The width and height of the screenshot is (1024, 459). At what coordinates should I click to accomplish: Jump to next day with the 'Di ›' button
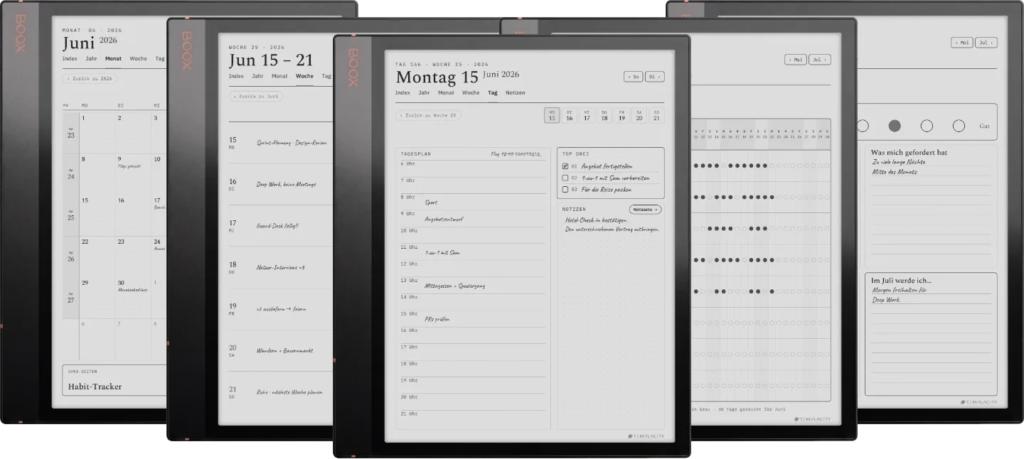(x=655, y=77)
